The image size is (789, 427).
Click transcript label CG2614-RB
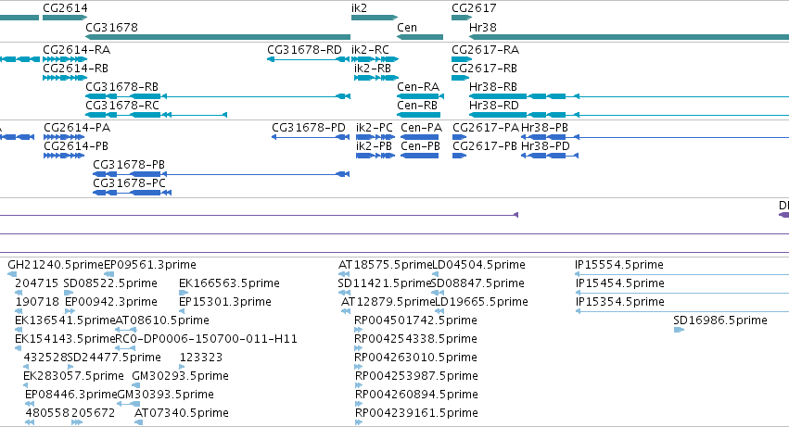(x=75, y=69)
